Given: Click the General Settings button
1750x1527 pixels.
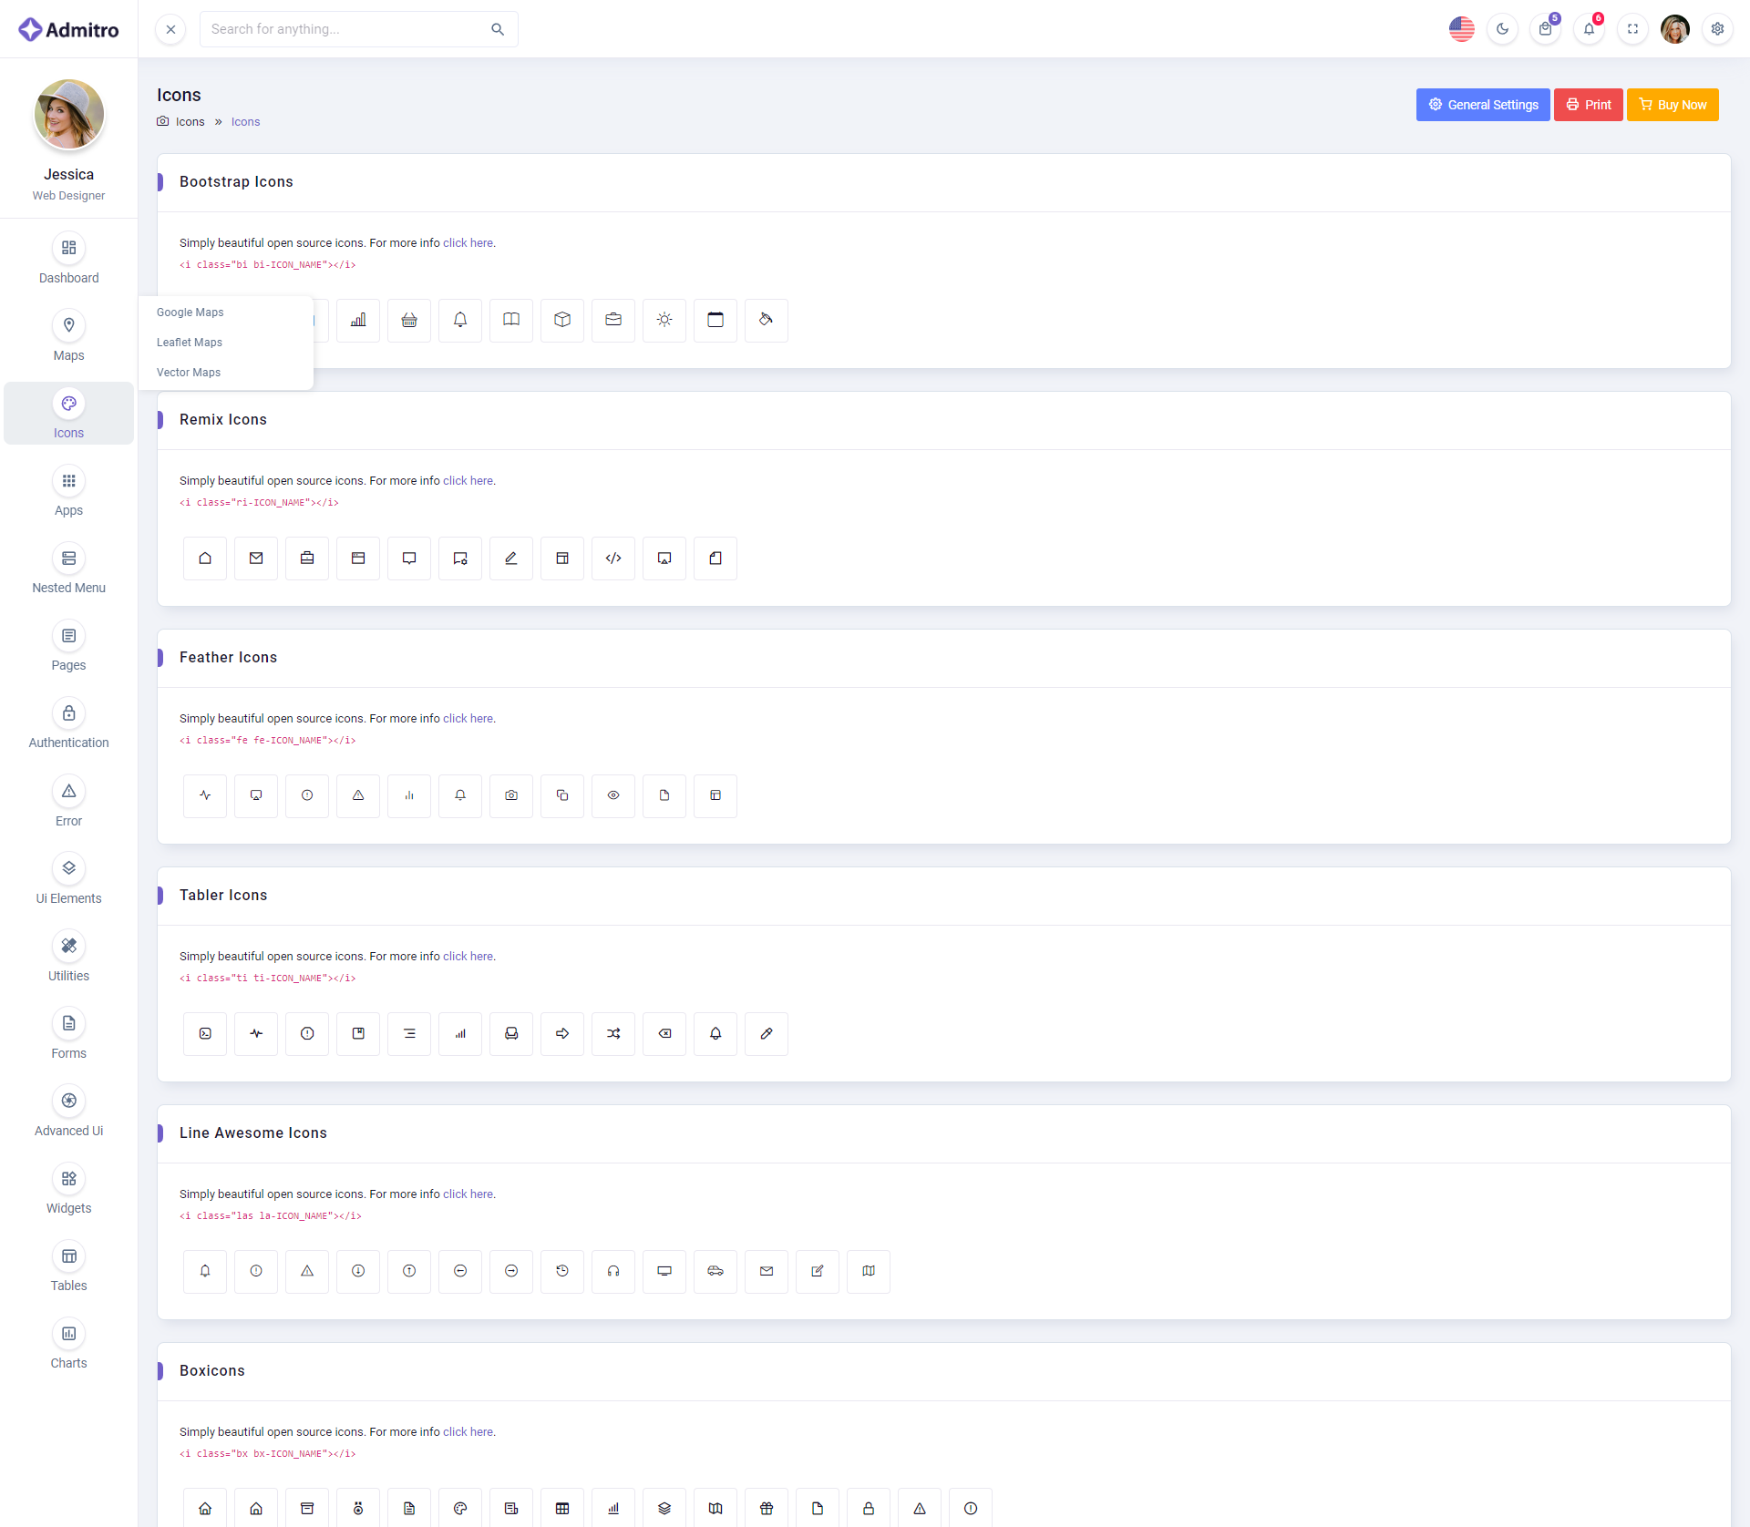Looking at the screenshot, I should 1482,105.
